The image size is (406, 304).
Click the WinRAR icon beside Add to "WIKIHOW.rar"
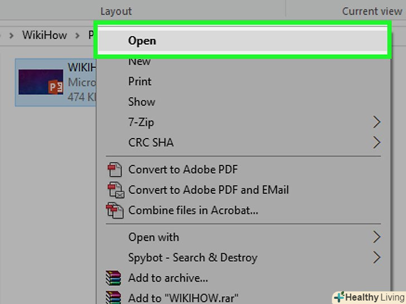(x=114, y=298)
